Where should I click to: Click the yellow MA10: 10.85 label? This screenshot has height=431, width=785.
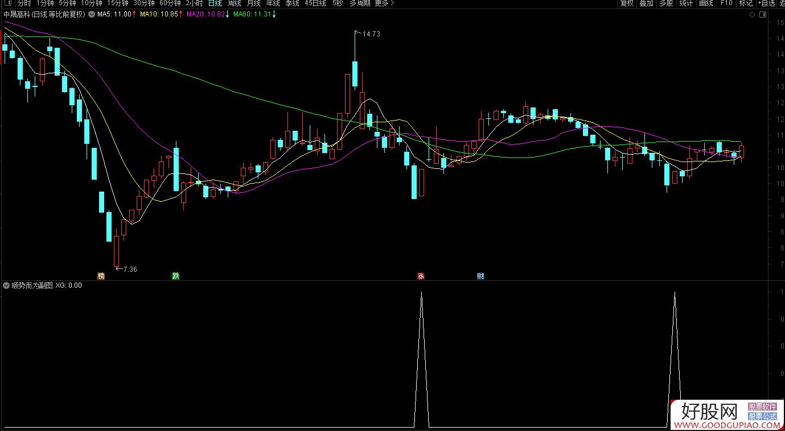coord(158,14)
